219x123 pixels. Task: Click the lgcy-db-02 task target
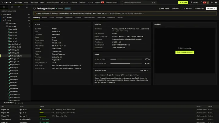[23, 110]
